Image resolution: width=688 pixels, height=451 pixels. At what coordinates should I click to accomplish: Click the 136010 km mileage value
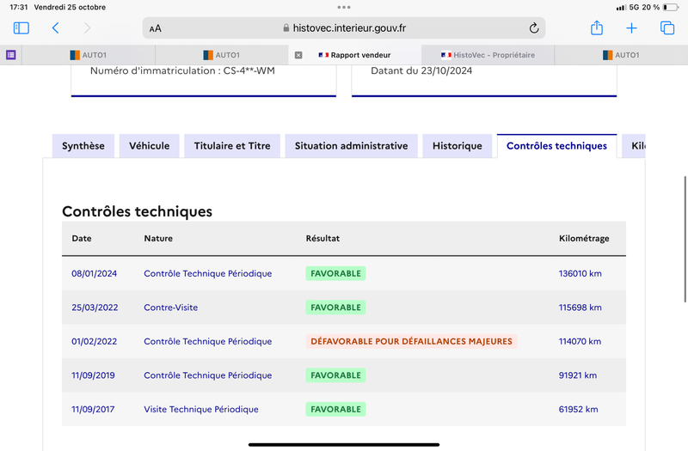tap(580, 273)
